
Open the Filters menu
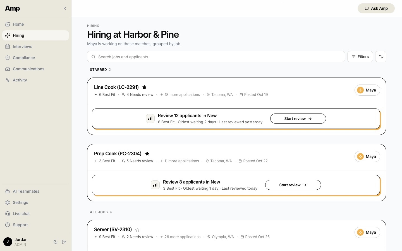360,57
